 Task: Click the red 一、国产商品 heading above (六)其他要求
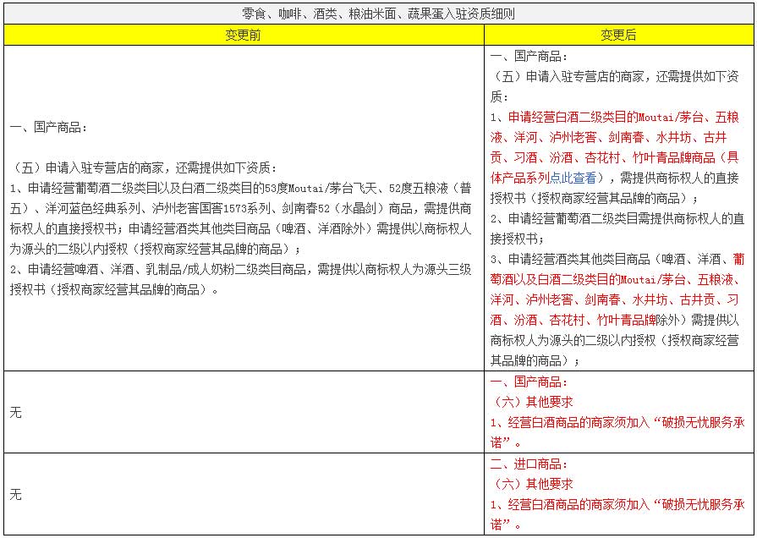[529, 382]
